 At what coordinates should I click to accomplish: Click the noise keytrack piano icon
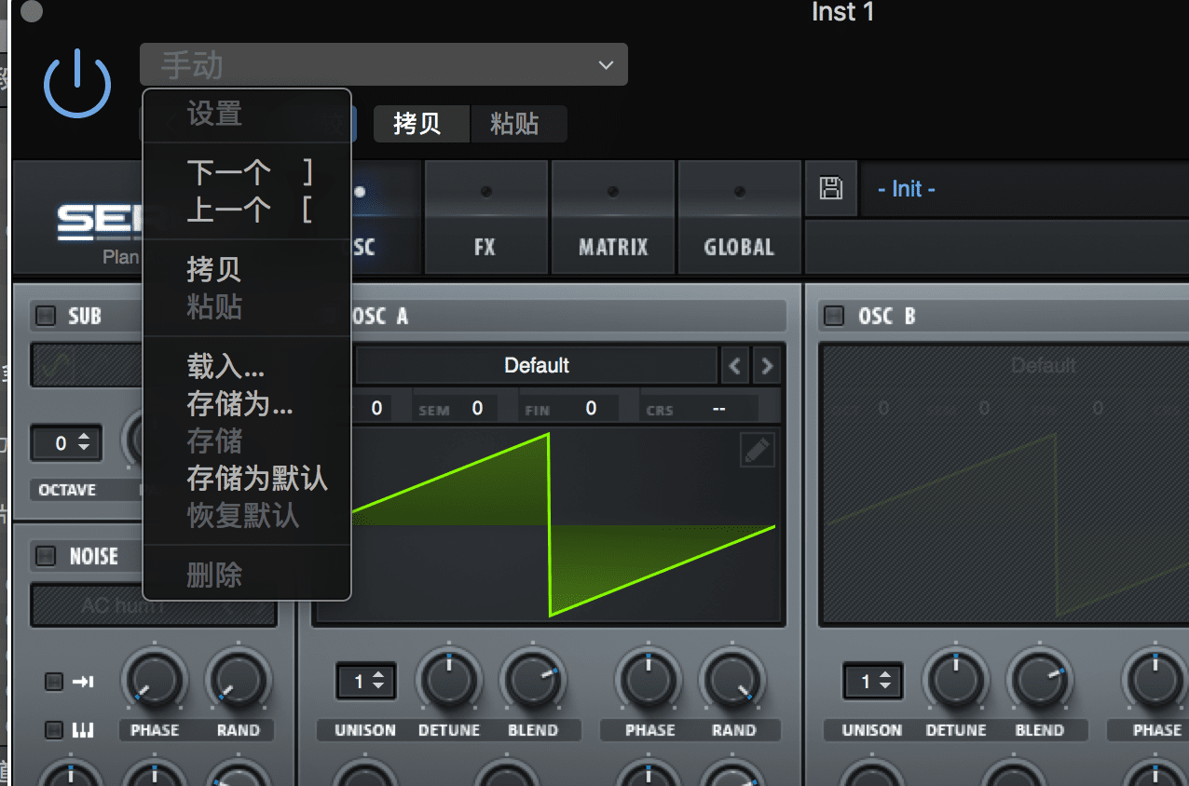[x=83, y=730]
